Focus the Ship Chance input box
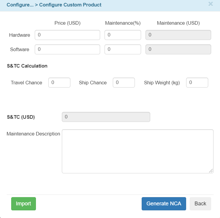The width and height of the screenshot is (220, 218). click(x=124, y=83)
